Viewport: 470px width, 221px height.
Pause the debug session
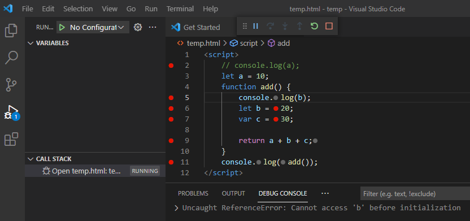(256, 26)
